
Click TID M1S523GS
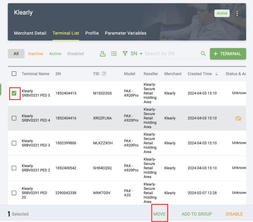(x=102, y=93)
